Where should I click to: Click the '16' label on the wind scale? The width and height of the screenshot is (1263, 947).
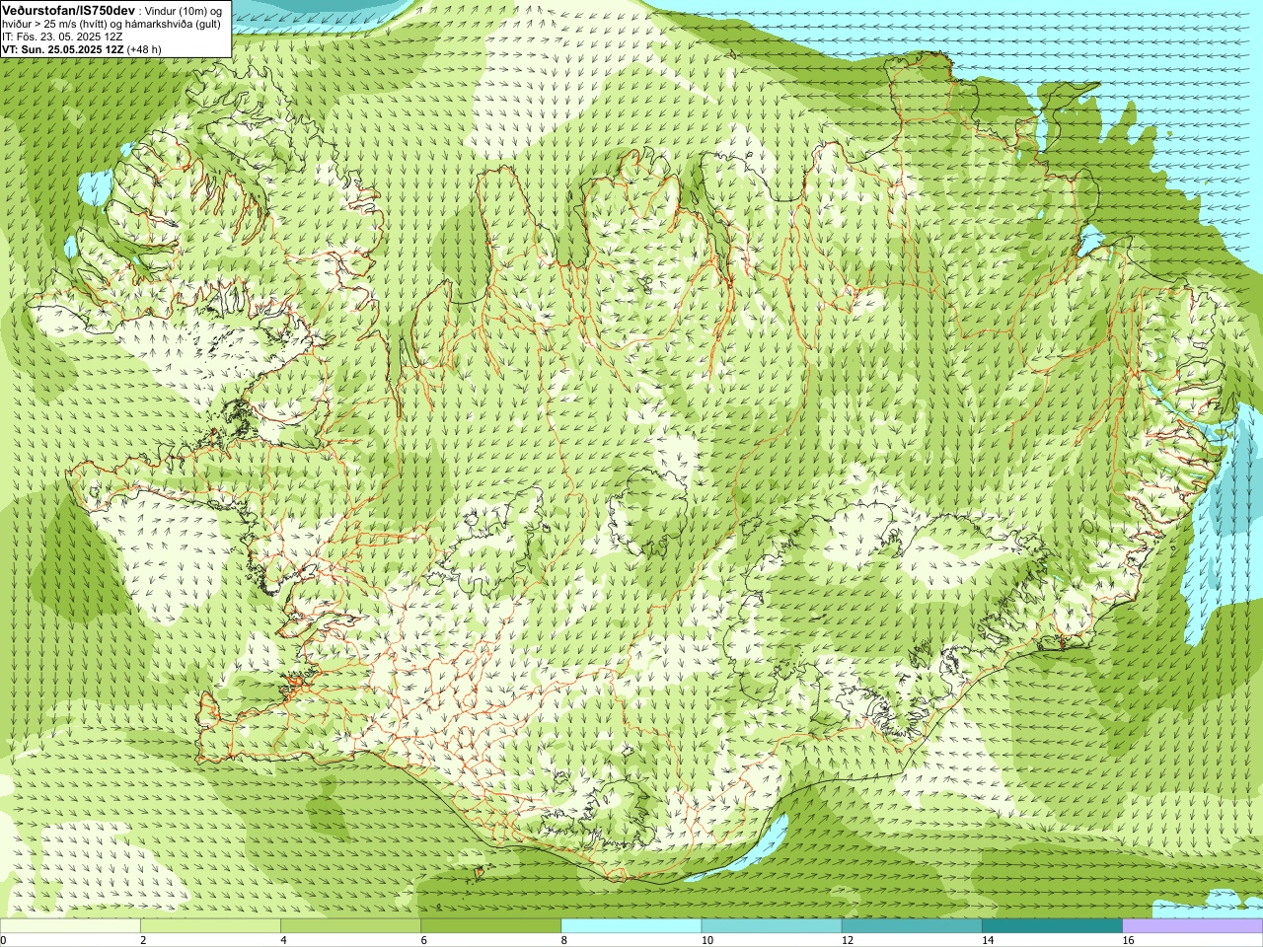(x=1128, y=940)
